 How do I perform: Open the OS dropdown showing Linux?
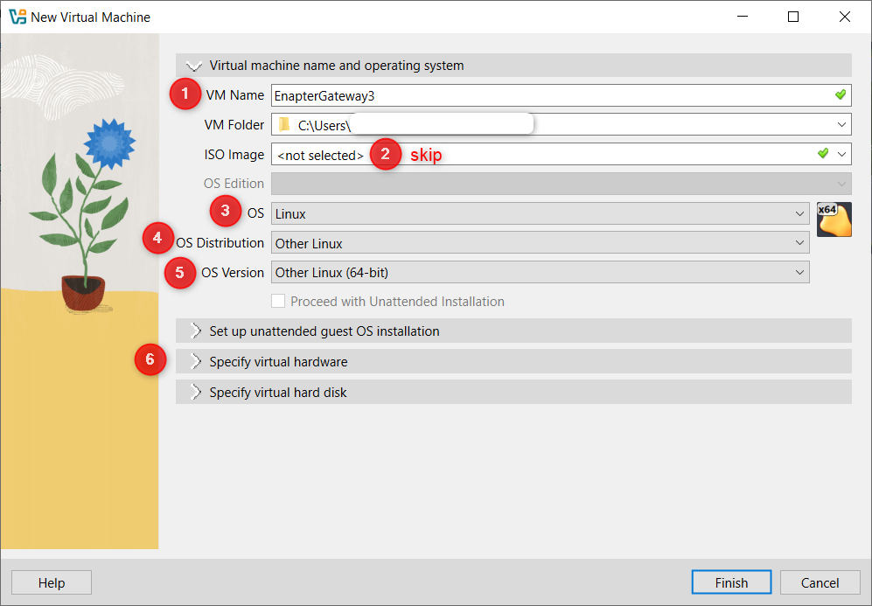pyautogui.click(x=800, y=212)
